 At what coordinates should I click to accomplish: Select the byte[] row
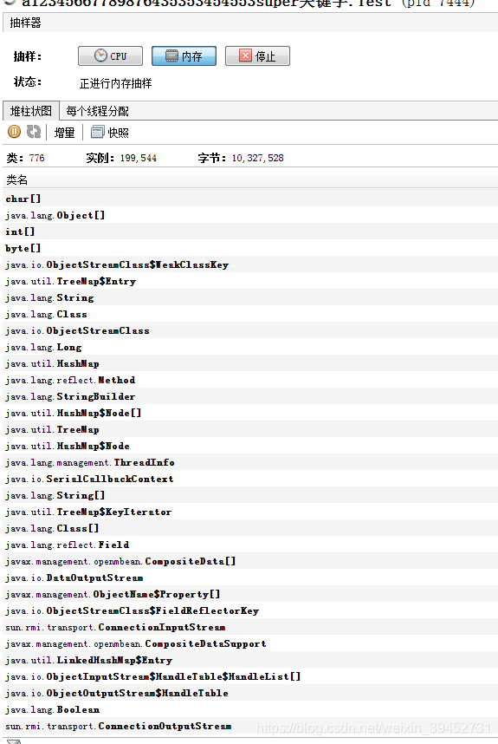[x=250, y=248]
